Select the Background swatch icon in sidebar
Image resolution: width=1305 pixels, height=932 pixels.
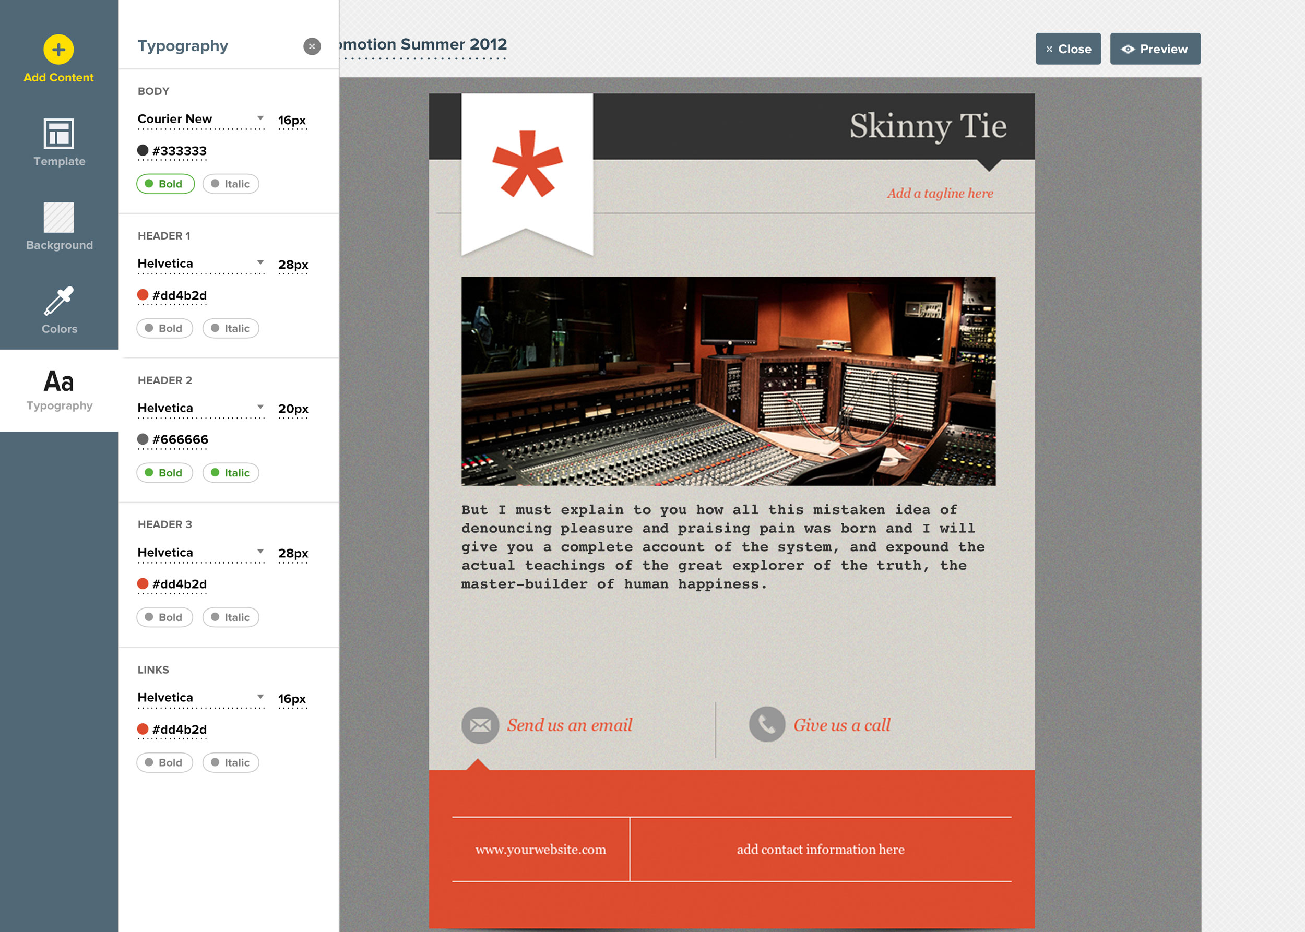[x=58, y=218]
